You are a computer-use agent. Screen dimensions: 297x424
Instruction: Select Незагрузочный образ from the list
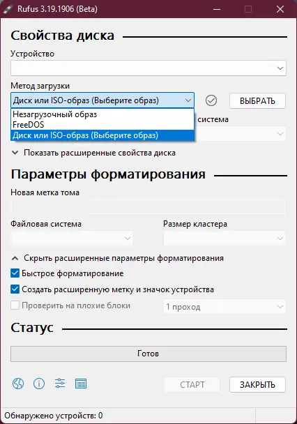click(102, 114)
